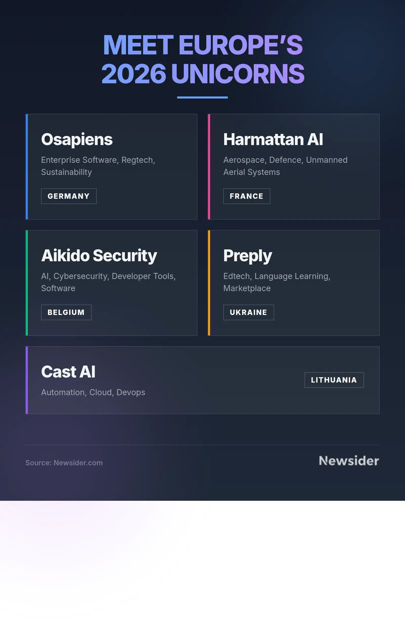Click the LITHUANIA tag on Cast AI card

(x=334, y=380)
